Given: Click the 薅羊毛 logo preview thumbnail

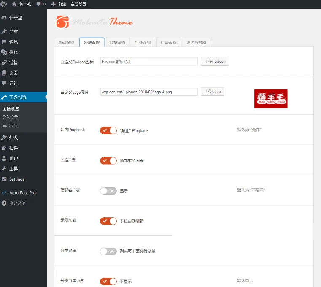Looking at the screenshot, I should point(270,99).
